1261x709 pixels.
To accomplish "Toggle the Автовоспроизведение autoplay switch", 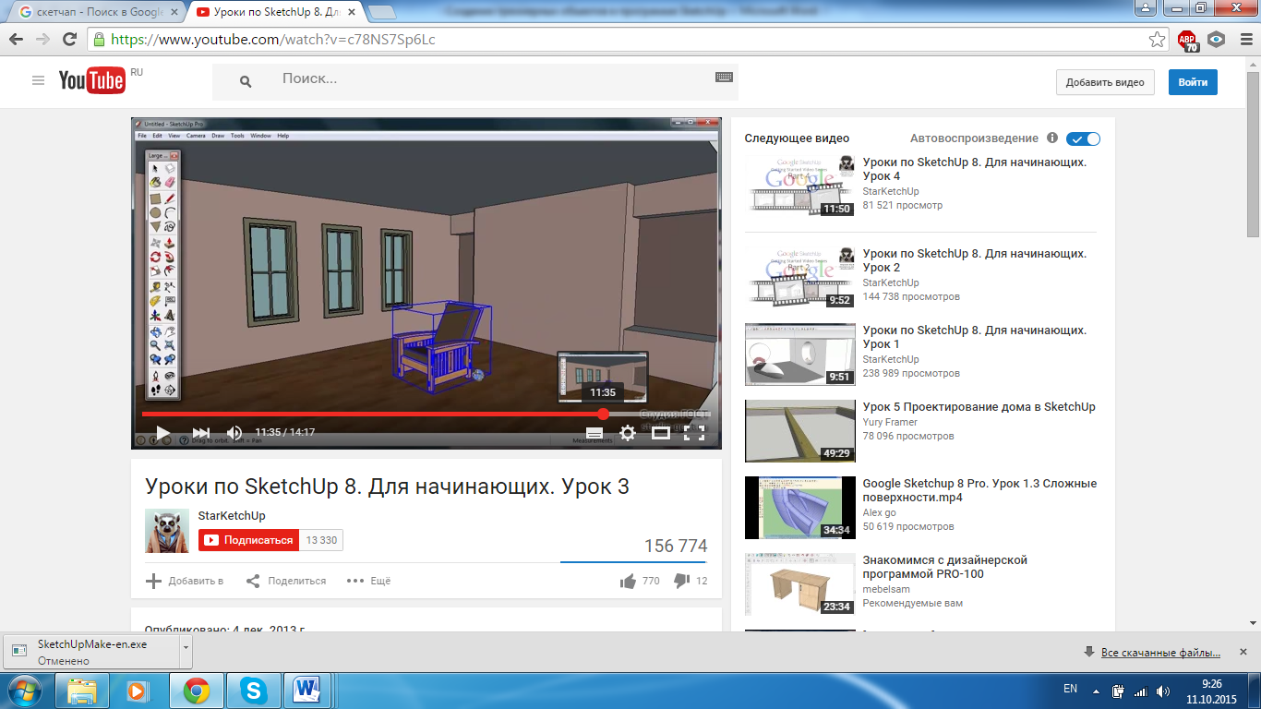I will point(1084,138).
